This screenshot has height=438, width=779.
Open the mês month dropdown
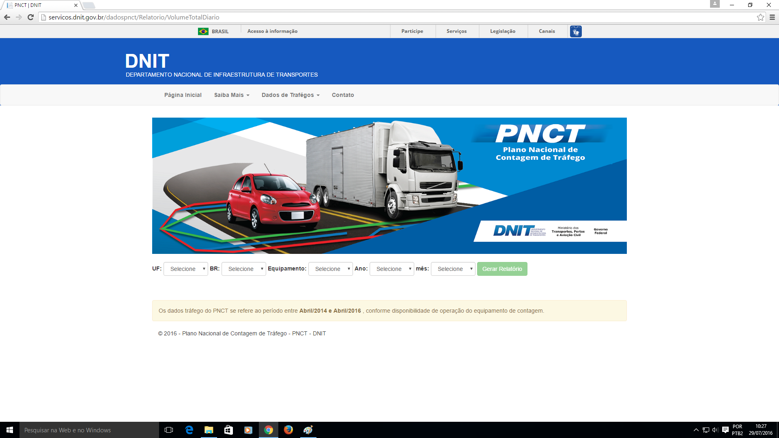pyautogui.click(x=453, y=269)
